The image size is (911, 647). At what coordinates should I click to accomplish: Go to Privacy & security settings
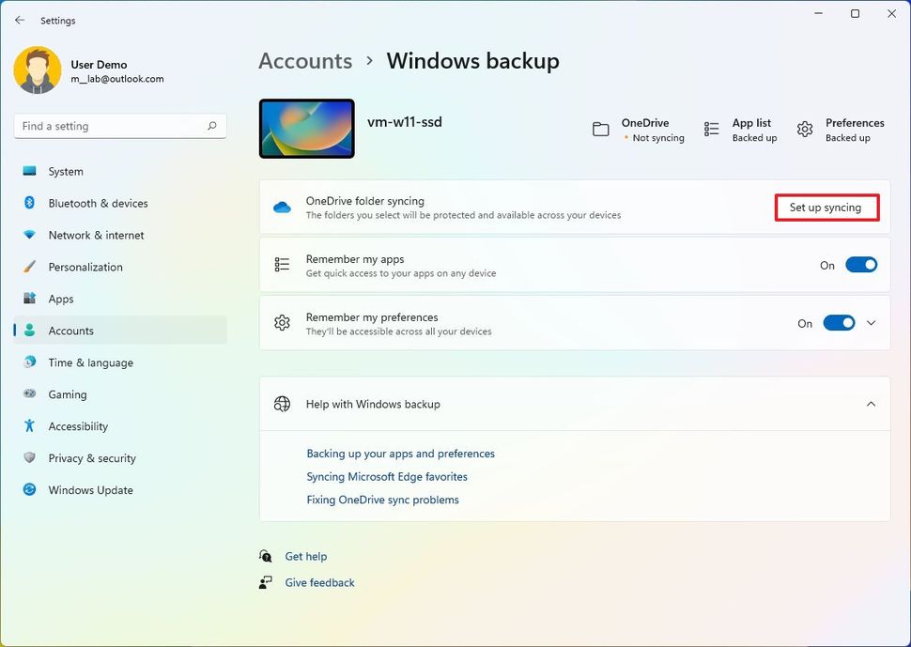pyautogui.click(x=92, y=458)
